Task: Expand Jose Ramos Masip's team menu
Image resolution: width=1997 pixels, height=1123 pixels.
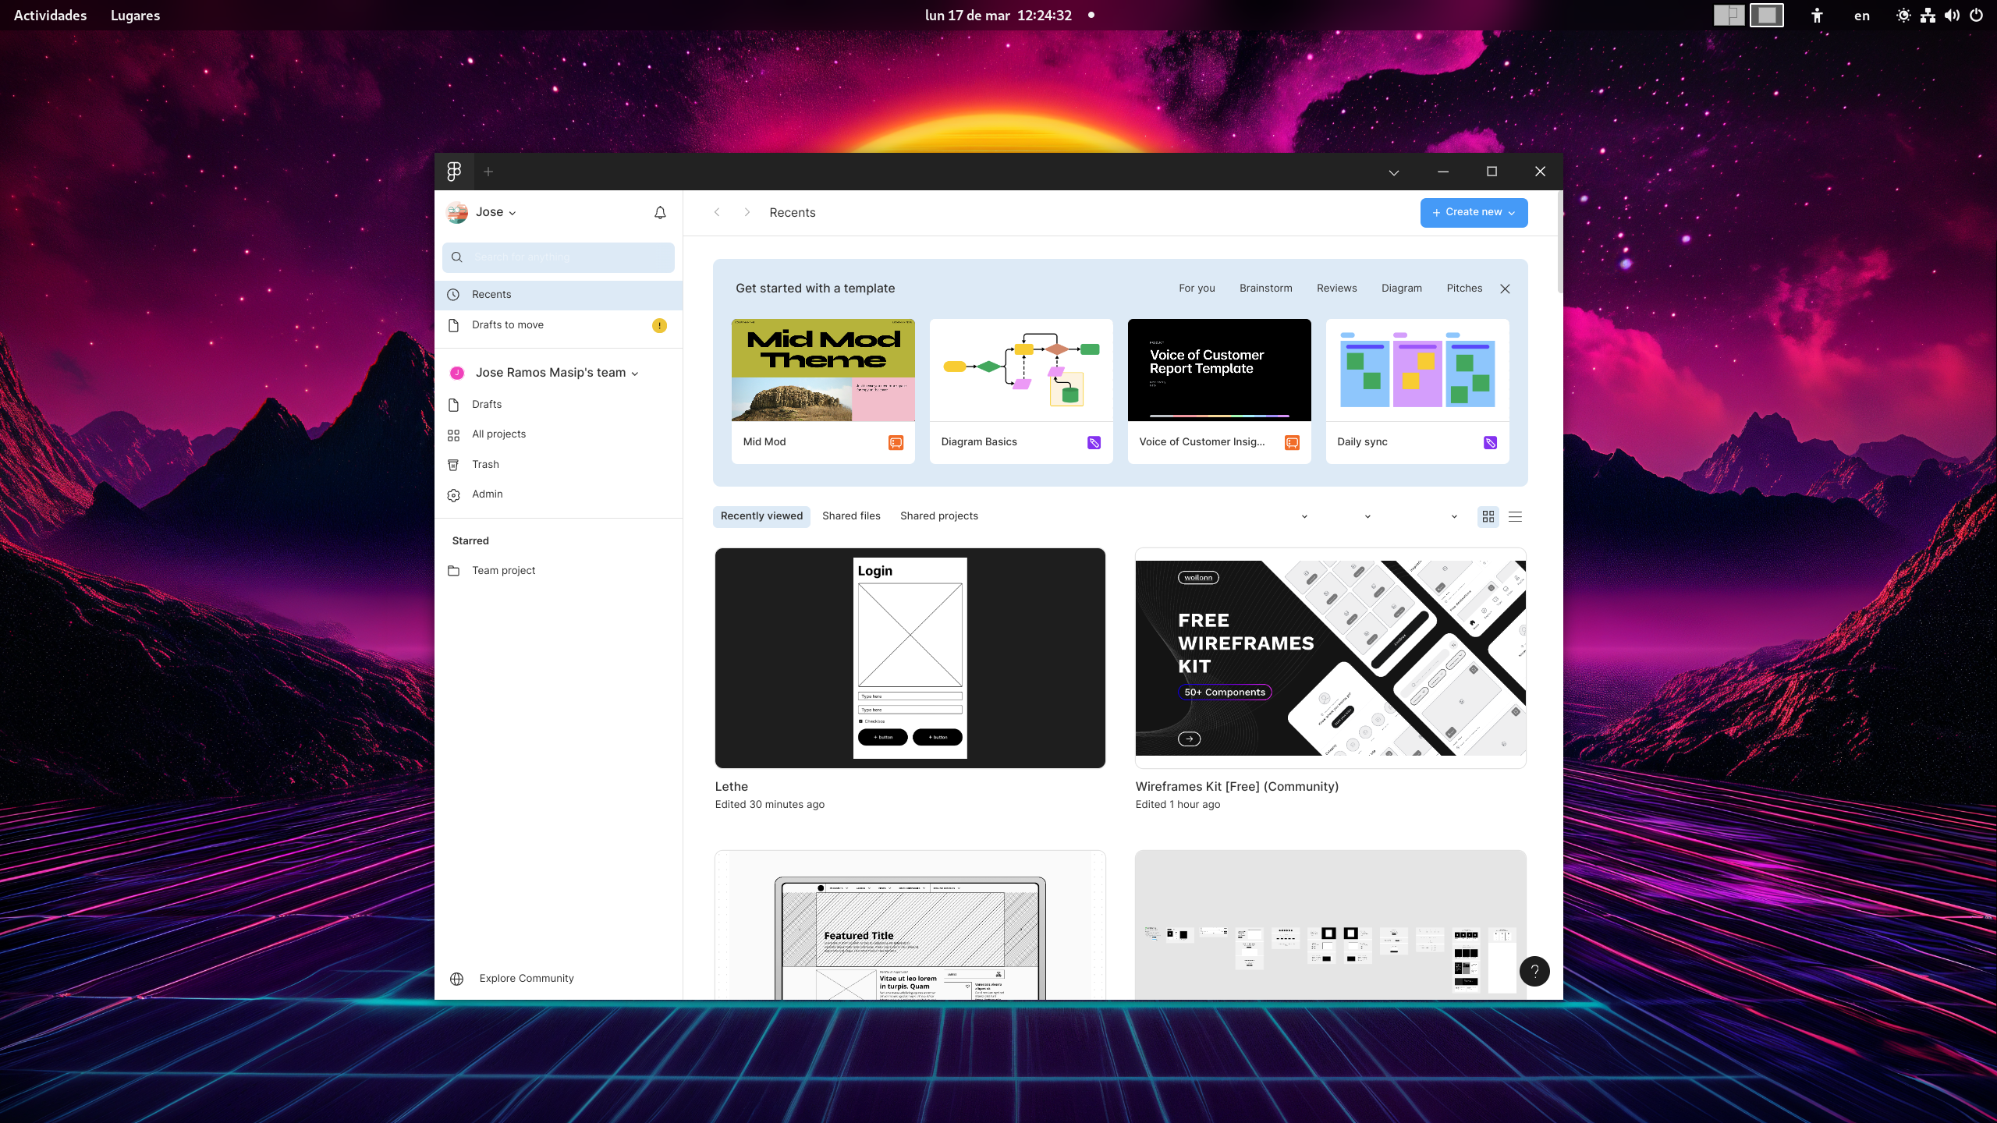Action: pos(634,374)
